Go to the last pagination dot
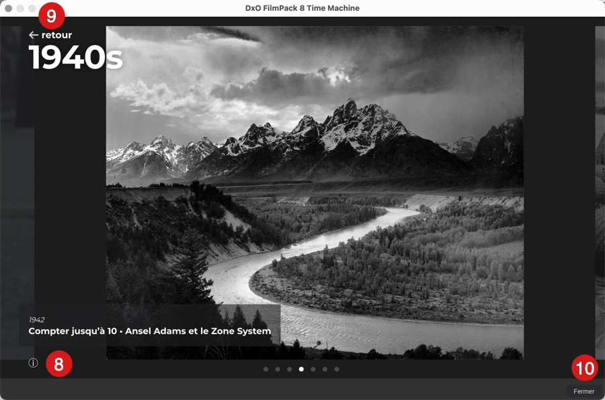The width and height of the screenshot is (605, 400). coord(337,369)
